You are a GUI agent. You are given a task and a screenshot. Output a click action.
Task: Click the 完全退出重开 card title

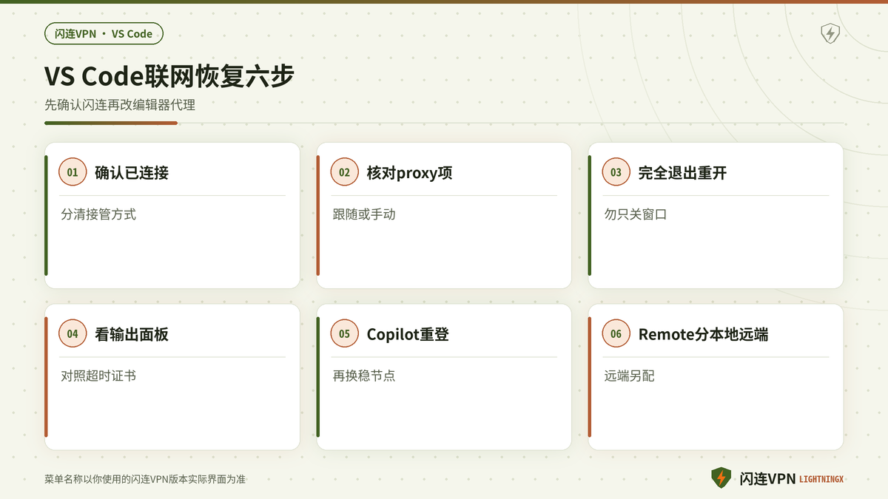(x=682, y=173)
